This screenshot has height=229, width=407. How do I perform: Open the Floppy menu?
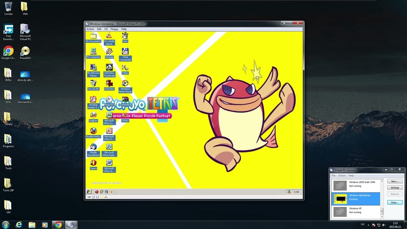click(x=114, y=29)
